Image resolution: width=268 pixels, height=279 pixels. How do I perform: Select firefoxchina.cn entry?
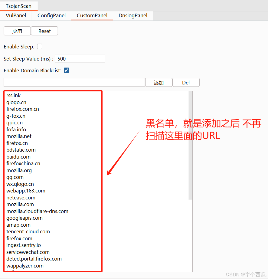pyautogui.click(x=23, y=163)
